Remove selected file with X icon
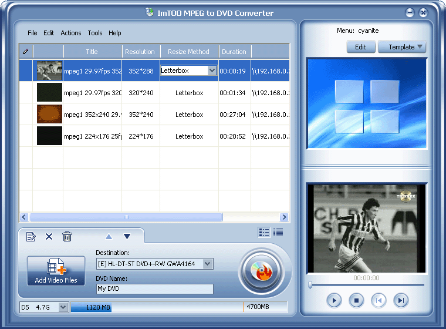 pos(49,237)
